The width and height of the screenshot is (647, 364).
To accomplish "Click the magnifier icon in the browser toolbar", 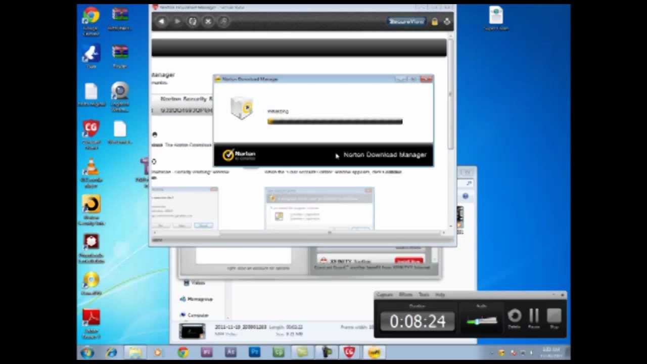I will pyautogui.click(x=224, y=21).
